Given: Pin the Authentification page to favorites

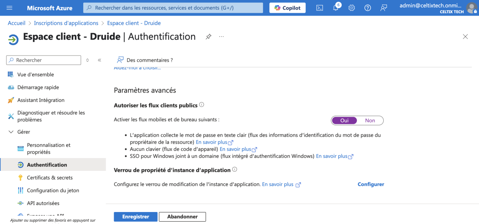Looking at the screenshot, I should tap(208, 37).
